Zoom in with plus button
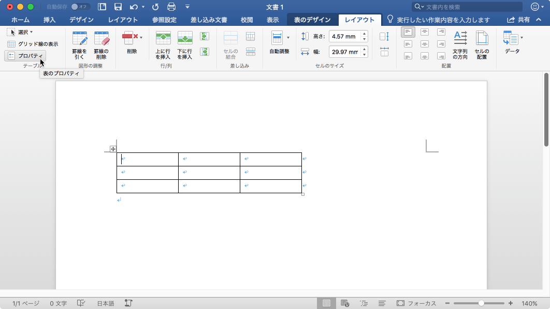550x309 pixels. (511, 303)
